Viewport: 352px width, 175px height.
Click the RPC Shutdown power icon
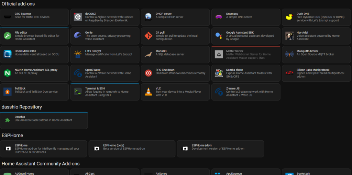click(x=148, y=73)
